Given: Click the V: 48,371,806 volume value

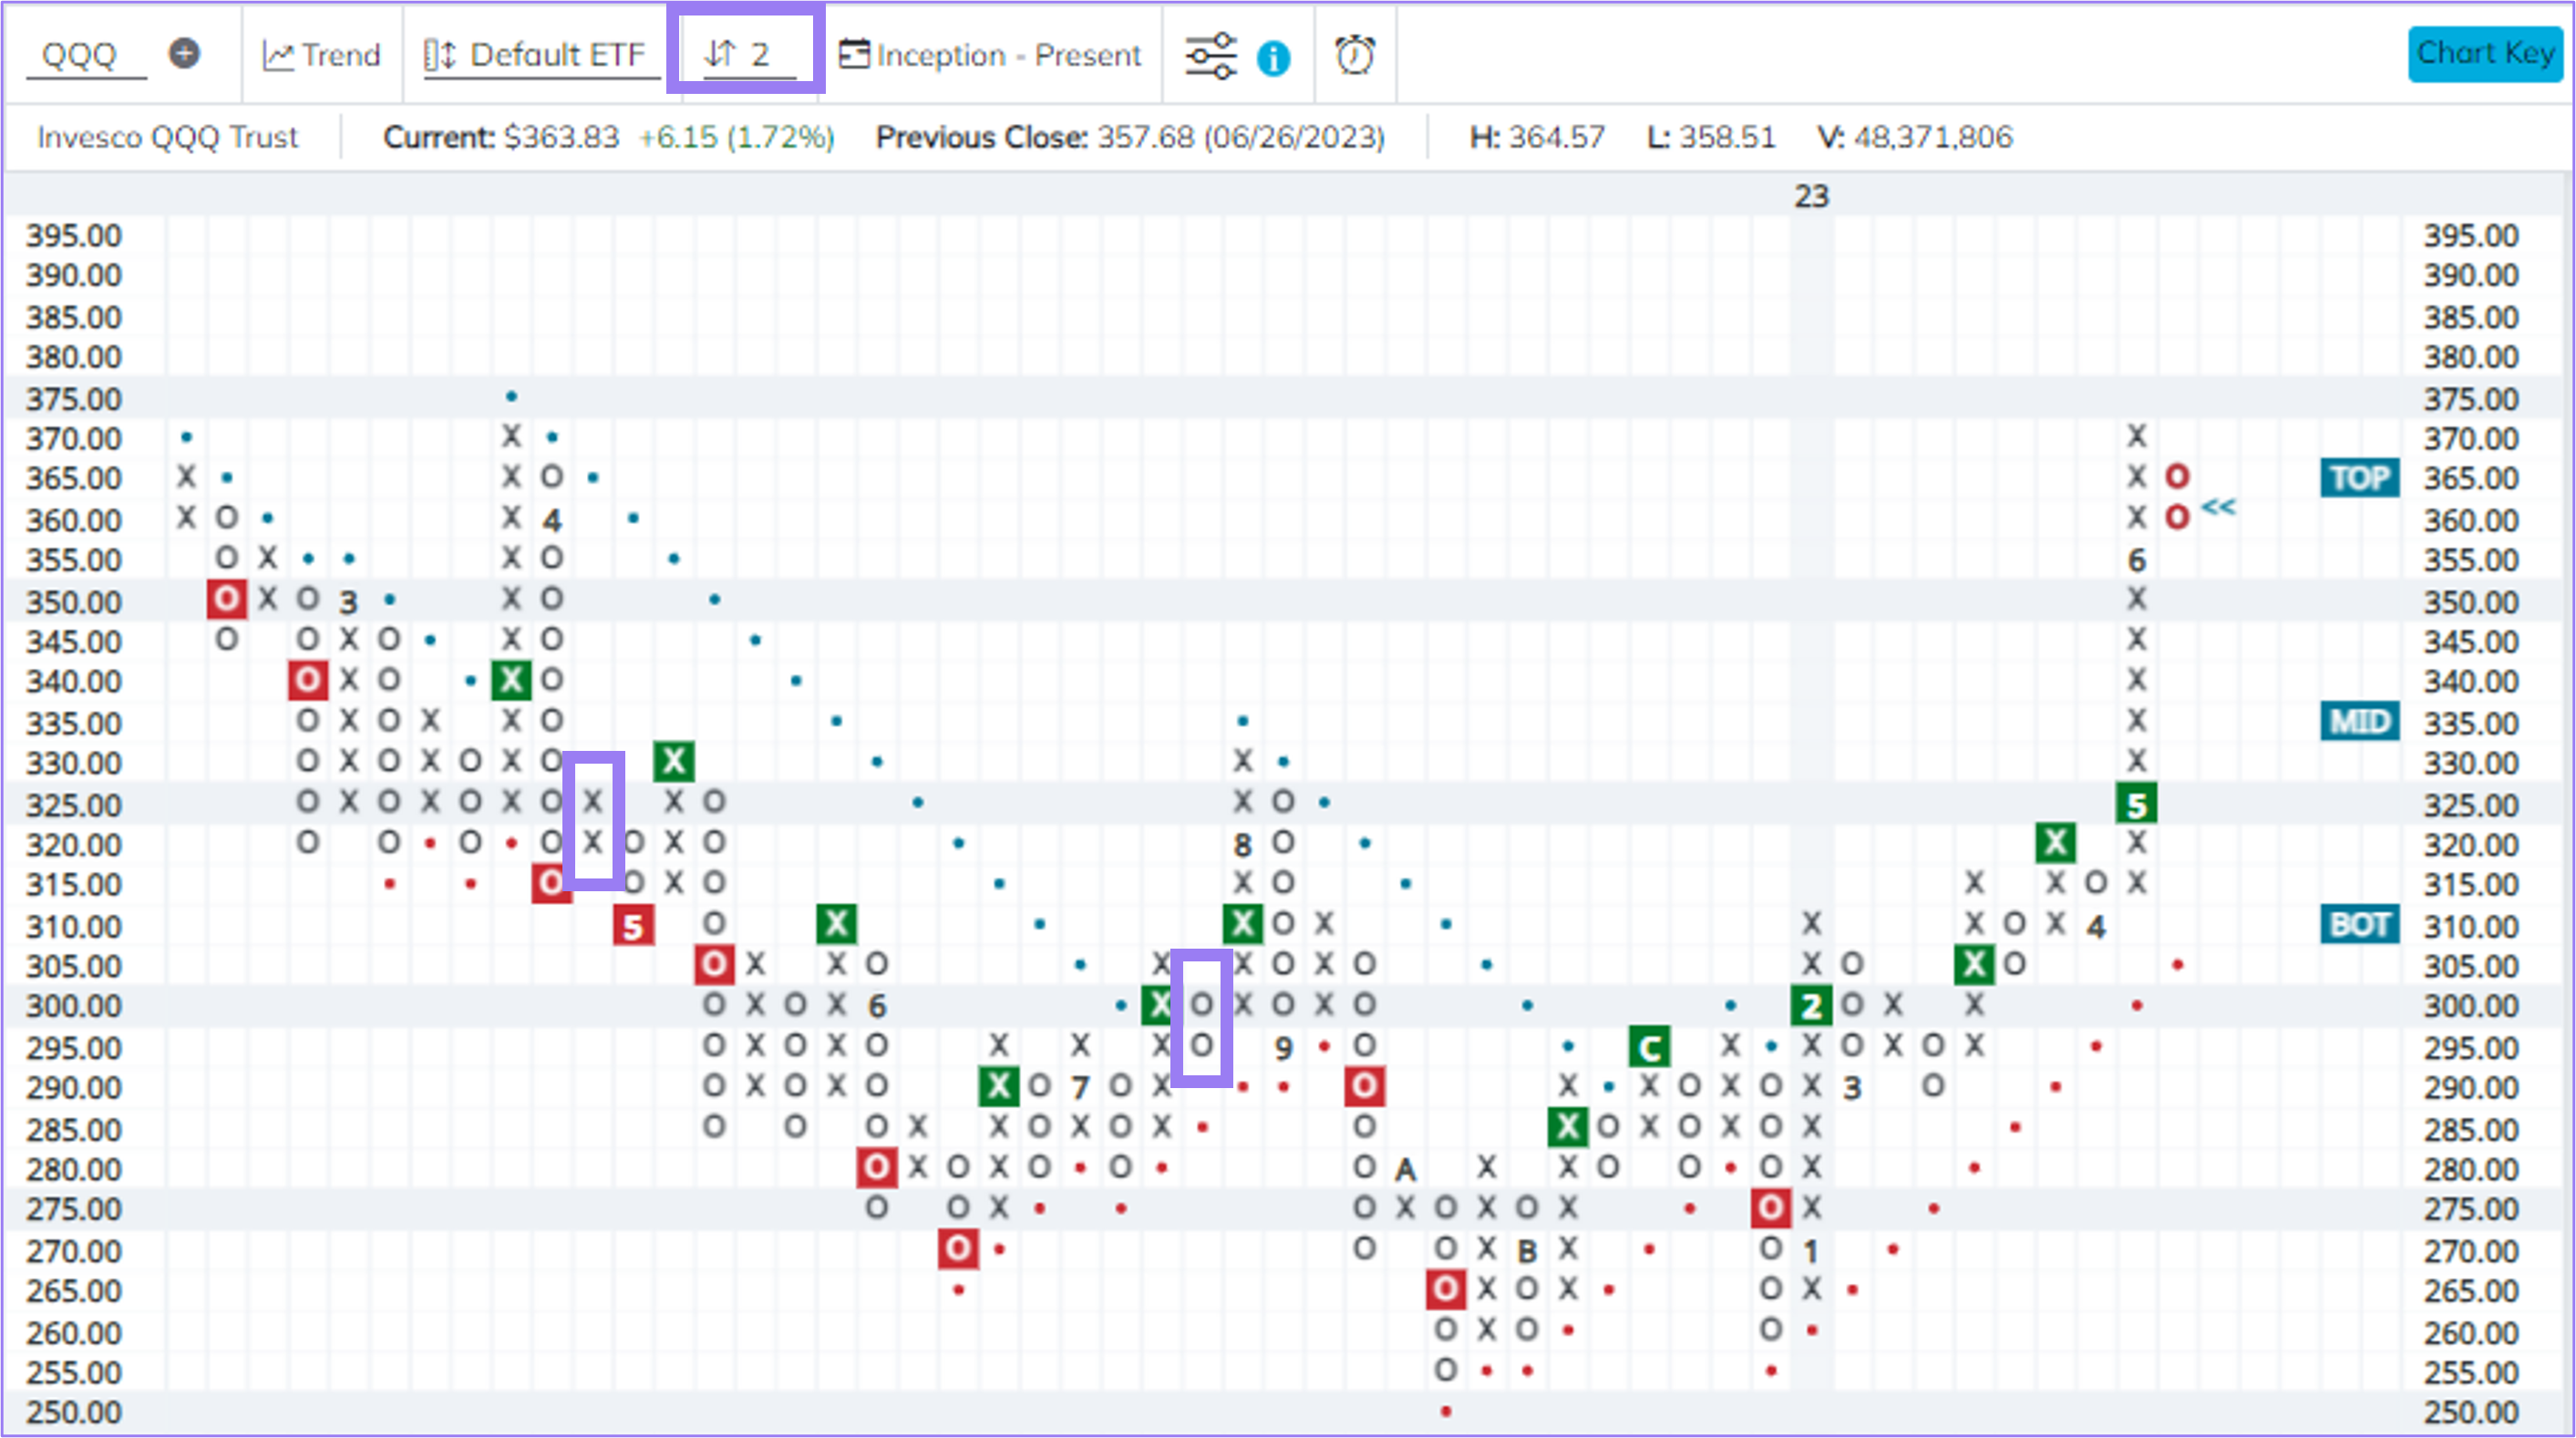Looking at the screenshot, I should pos(1914,137).
